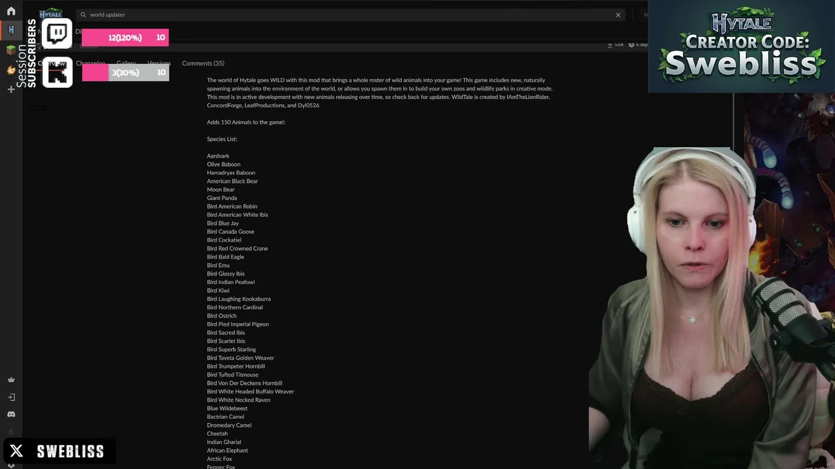Focus the 'world updater' search field
The height and width of the screenshot is (469, 835).
(350, 14)
